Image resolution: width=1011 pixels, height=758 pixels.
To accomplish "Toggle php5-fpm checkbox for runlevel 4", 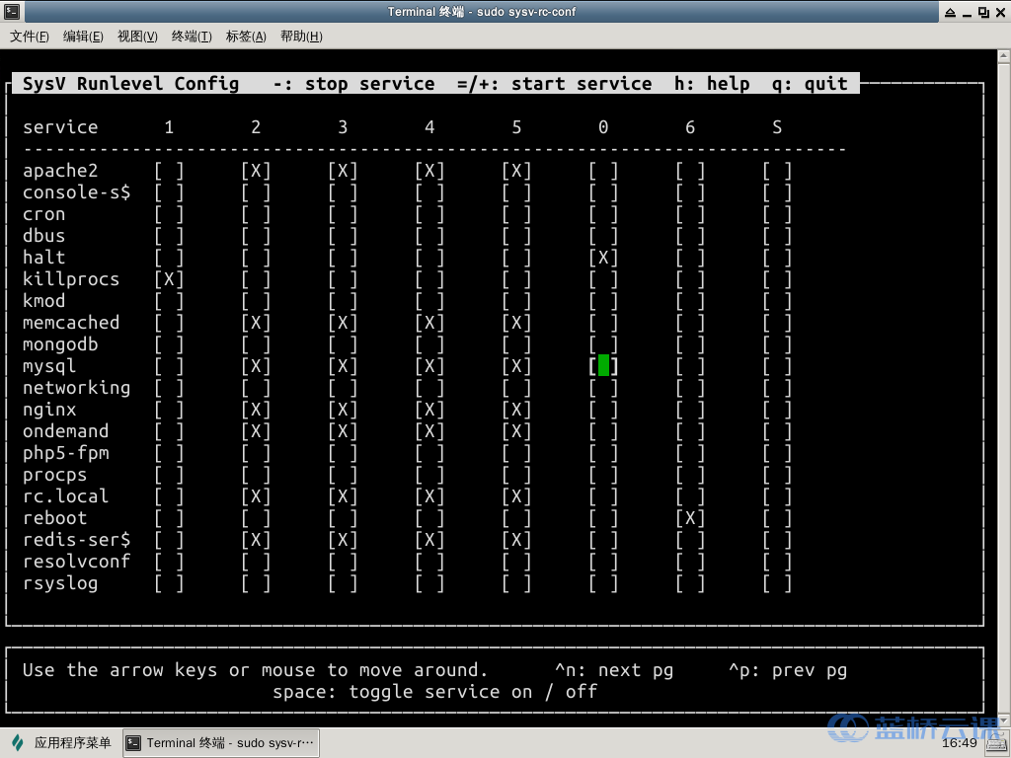I will [x=430, y=453].
